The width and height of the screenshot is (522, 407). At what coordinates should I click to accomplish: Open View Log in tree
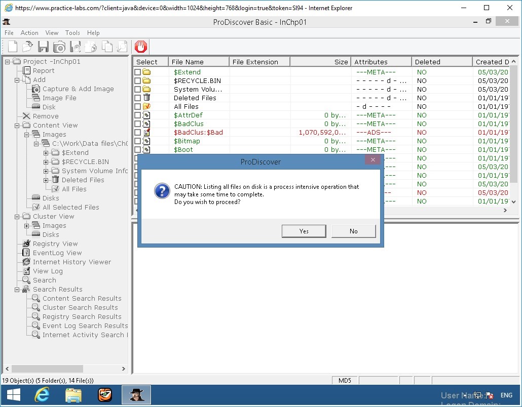(x=48, y=271)
